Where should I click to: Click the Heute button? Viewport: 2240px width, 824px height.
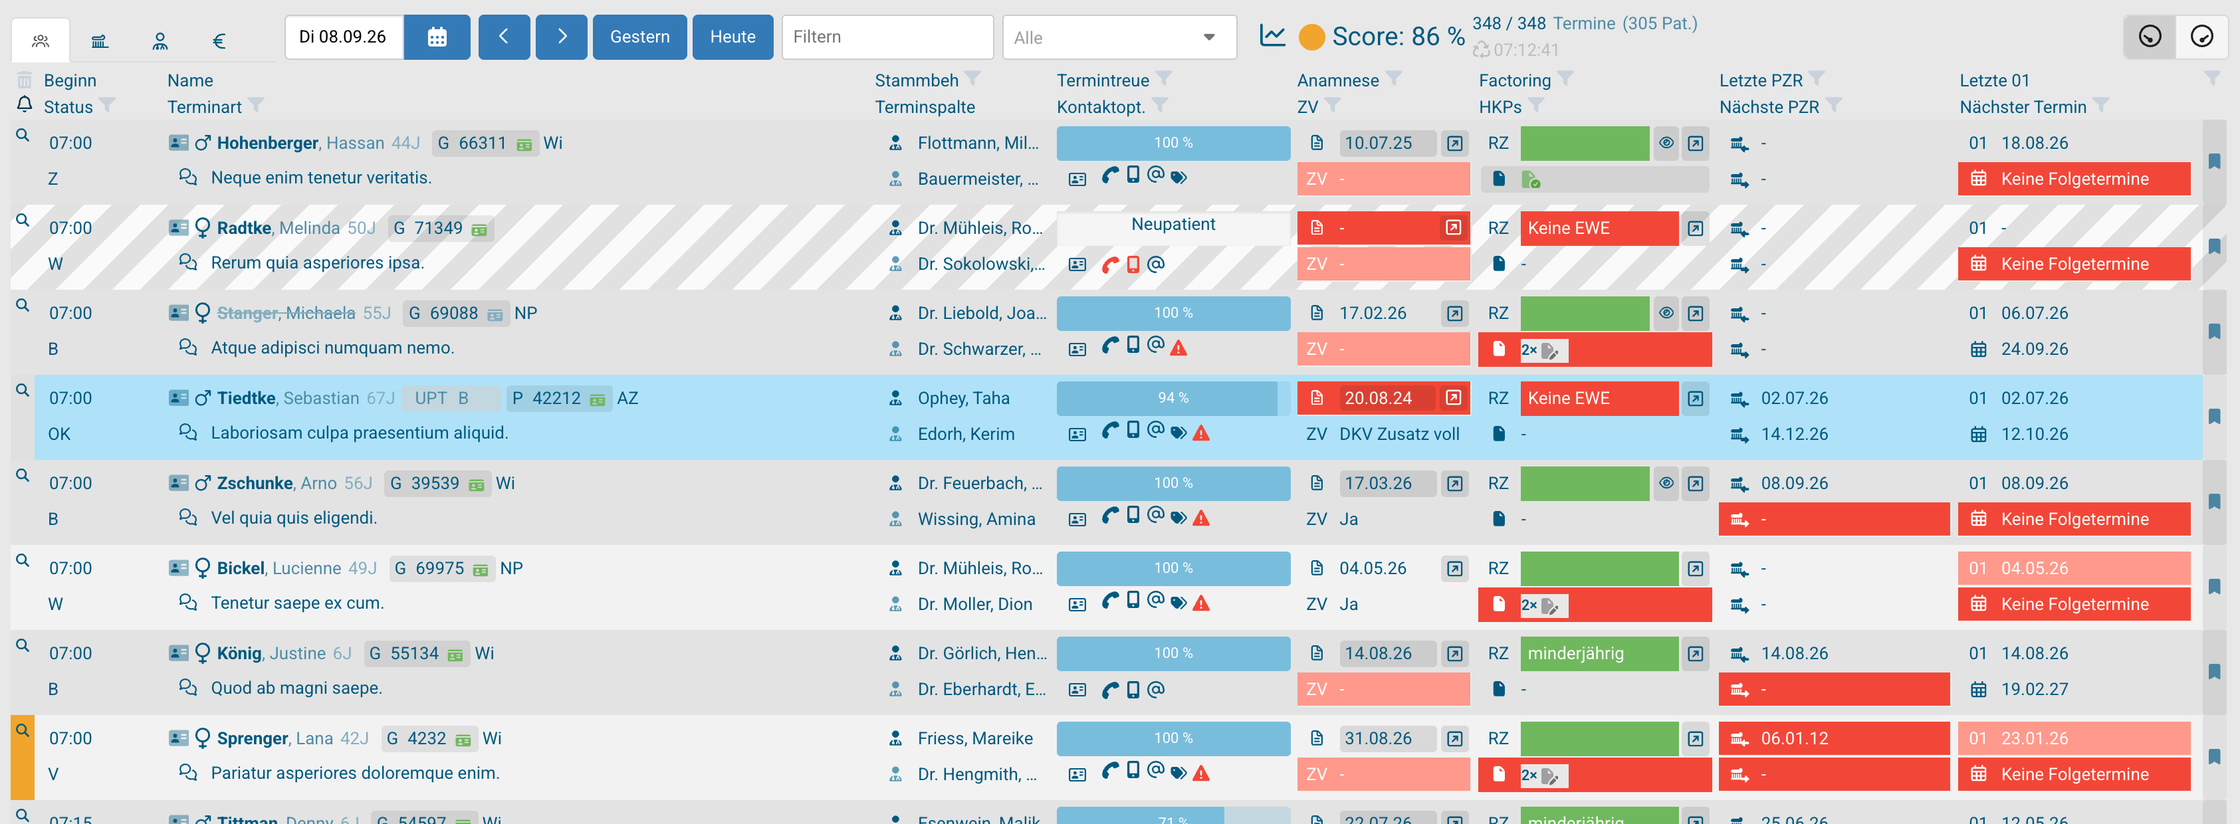(732, 37)
